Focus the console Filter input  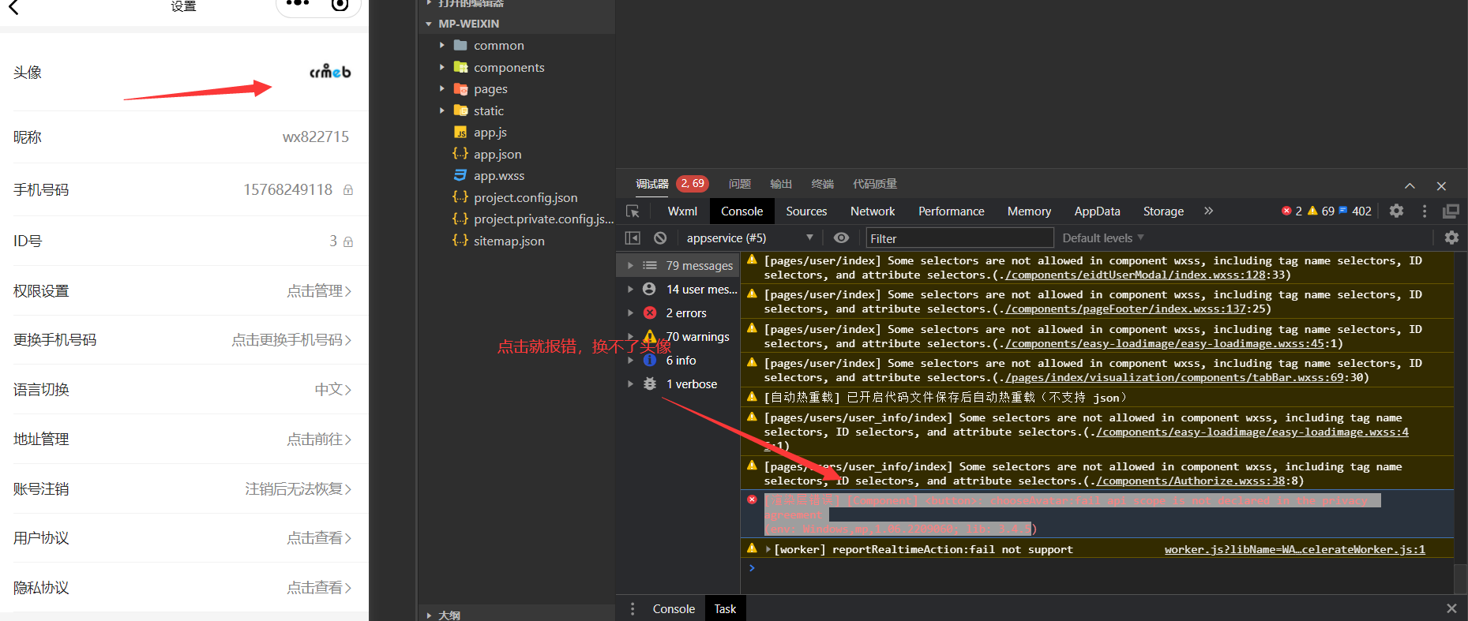pyautogui.click(x=959, y=238)
